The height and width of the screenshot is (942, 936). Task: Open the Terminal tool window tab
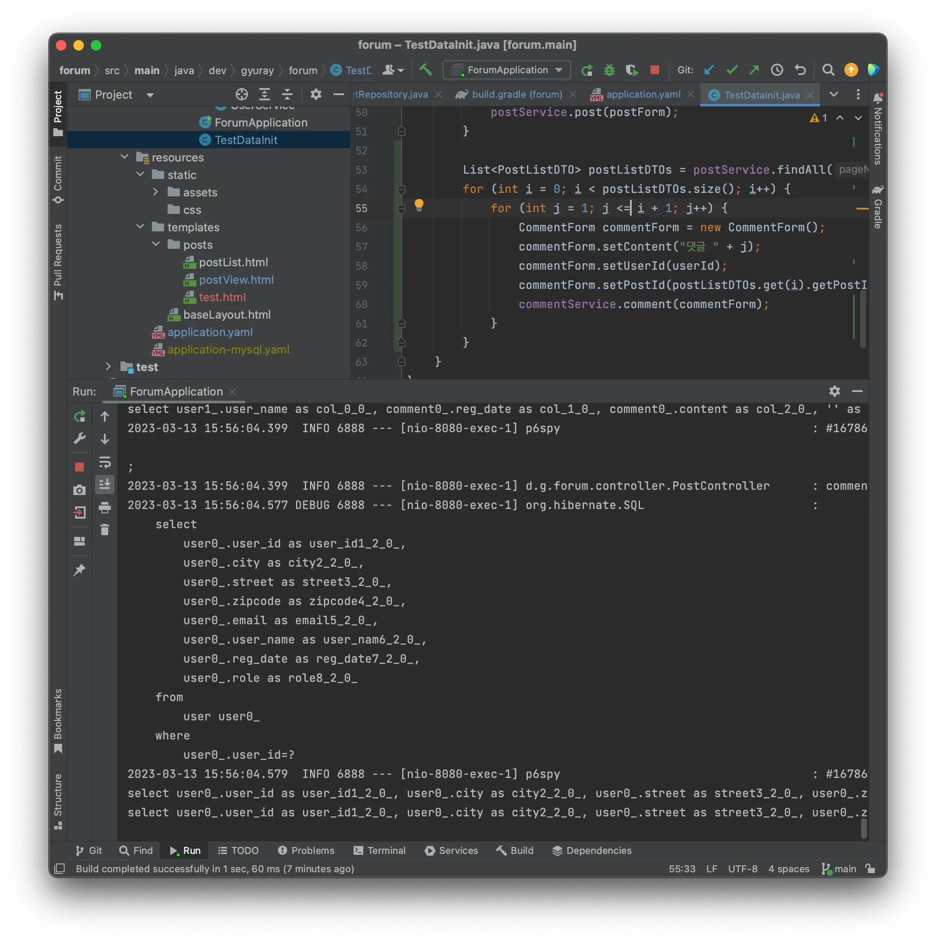[380, 851]
